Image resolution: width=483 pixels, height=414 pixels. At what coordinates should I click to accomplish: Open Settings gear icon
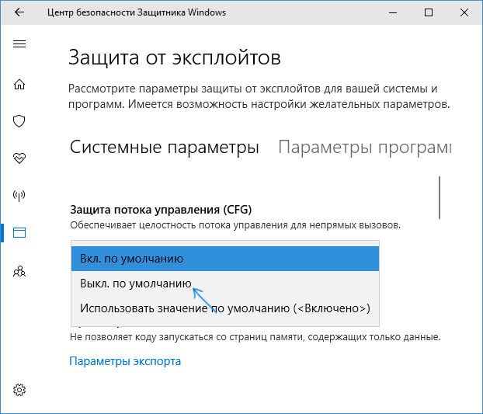click(19, 390)
